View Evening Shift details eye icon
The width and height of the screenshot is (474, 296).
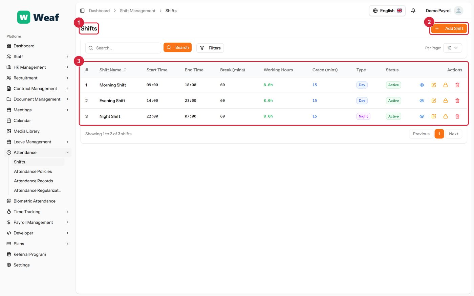[422, 101]
